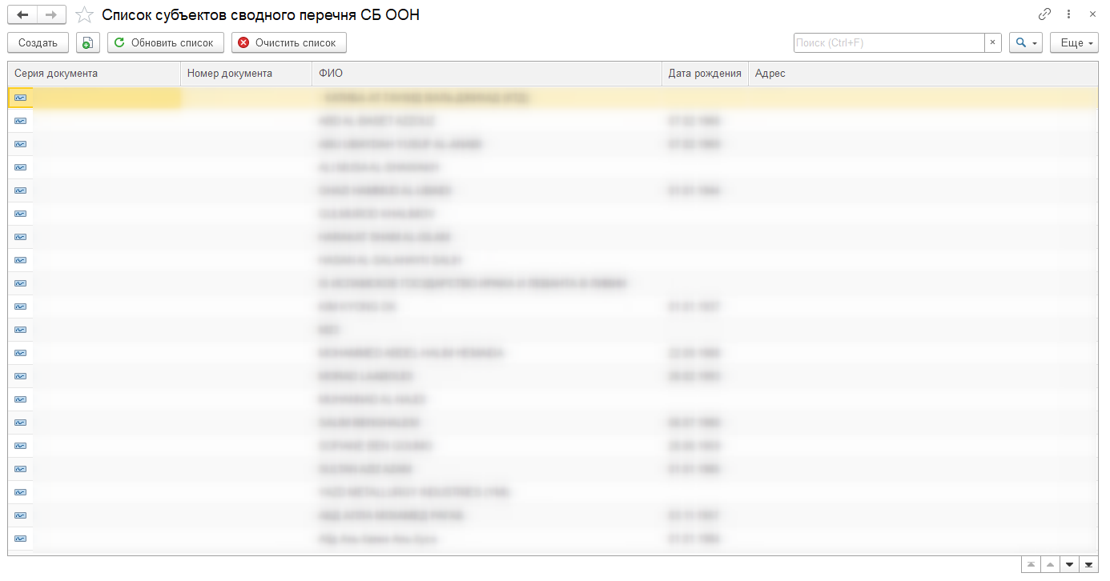Expand the Еще menu

tap(1074, 42)
